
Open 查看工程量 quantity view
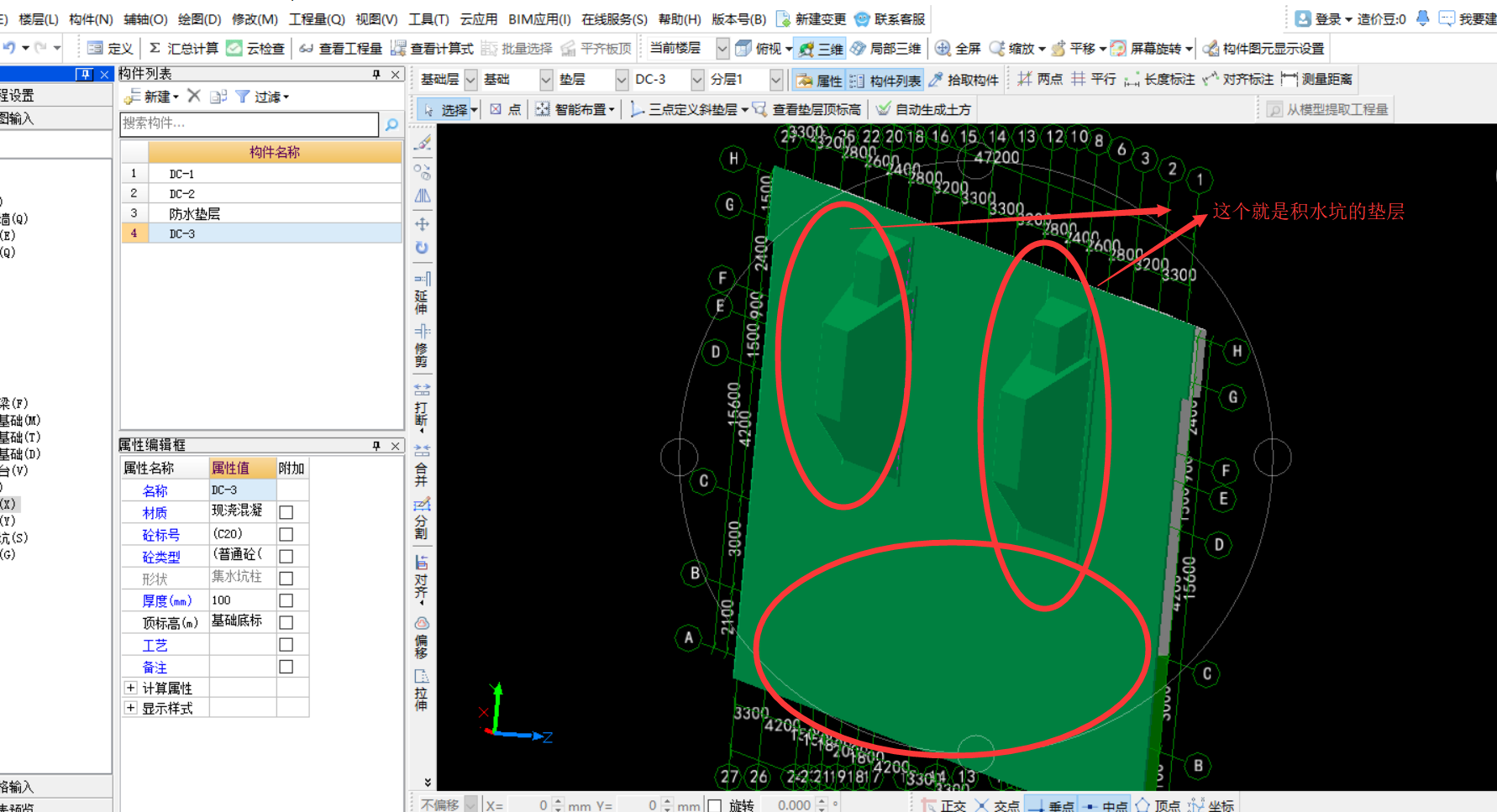click(340, 48)
